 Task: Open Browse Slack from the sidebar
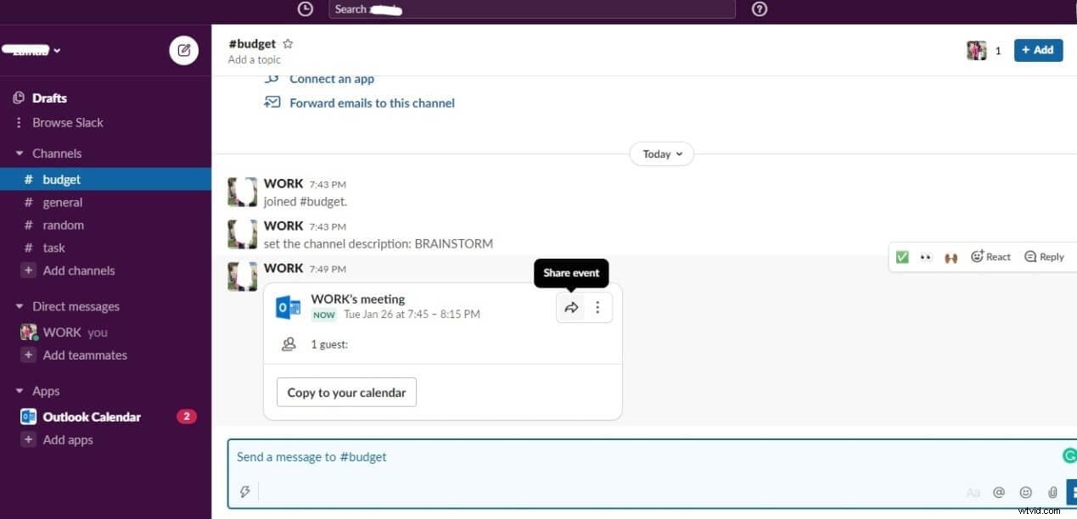click(x=67, y=122)
